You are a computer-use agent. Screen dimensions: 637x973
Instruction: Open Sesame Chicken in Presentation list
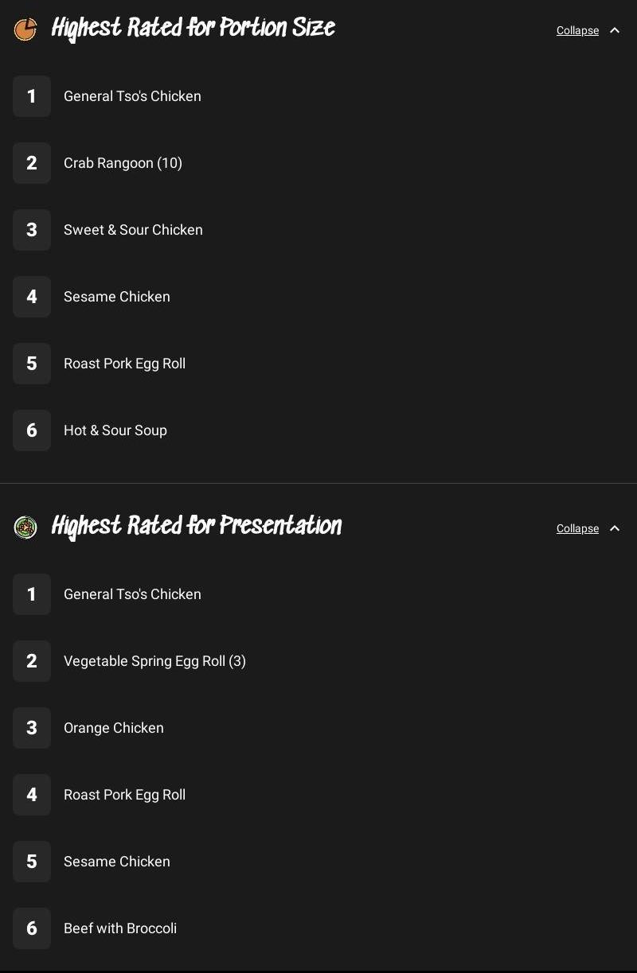tap(117, 862)
